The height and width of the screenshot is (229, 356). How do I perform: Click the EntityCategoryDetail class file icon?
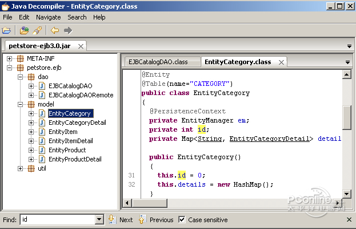point(42,123)
